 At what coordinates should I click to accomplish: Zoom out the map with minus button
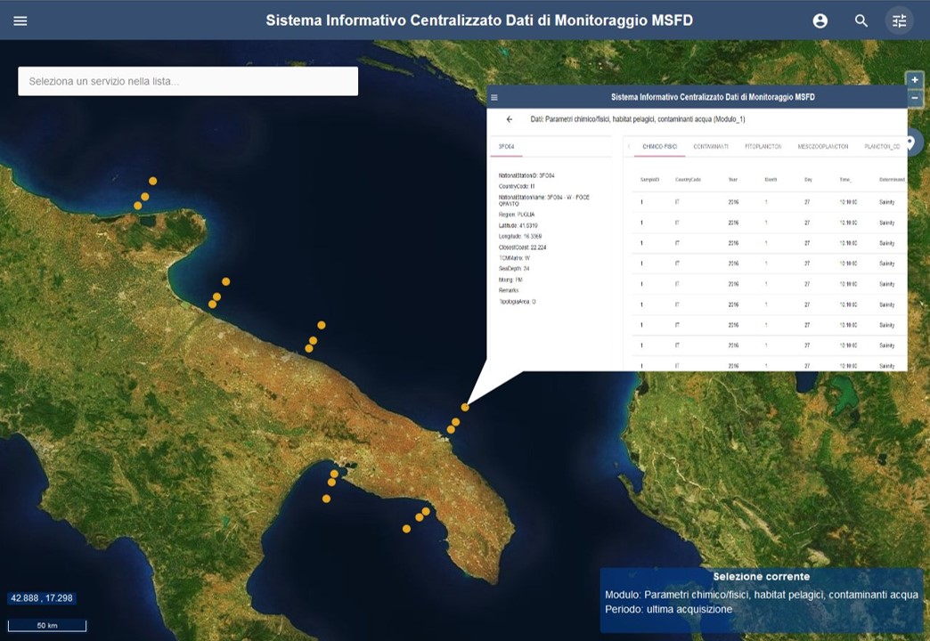click(x=915, y=98)
